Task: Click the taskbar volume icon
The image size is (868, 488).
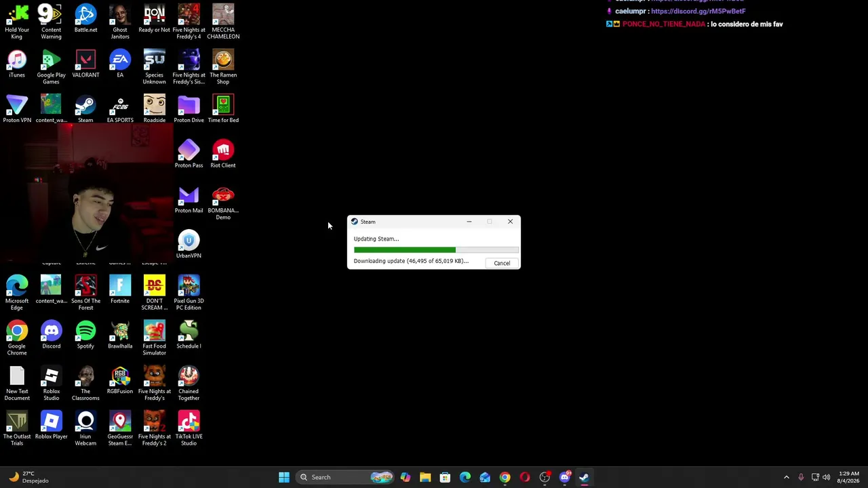Action: pos(827,477)
